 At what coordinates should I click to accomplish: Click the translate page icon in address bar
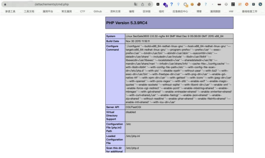[x=136, y=4]
